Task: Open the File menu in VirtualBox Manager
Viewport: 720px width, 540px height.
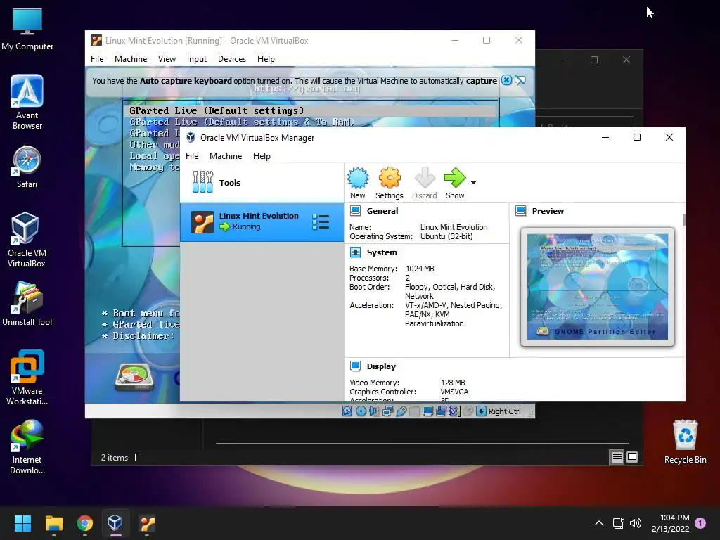Action: pyautogui.click(x=192, y=156)
